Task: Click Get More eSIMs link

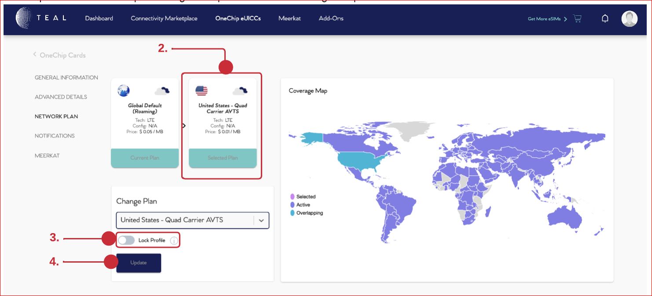Action: [547, 19]
